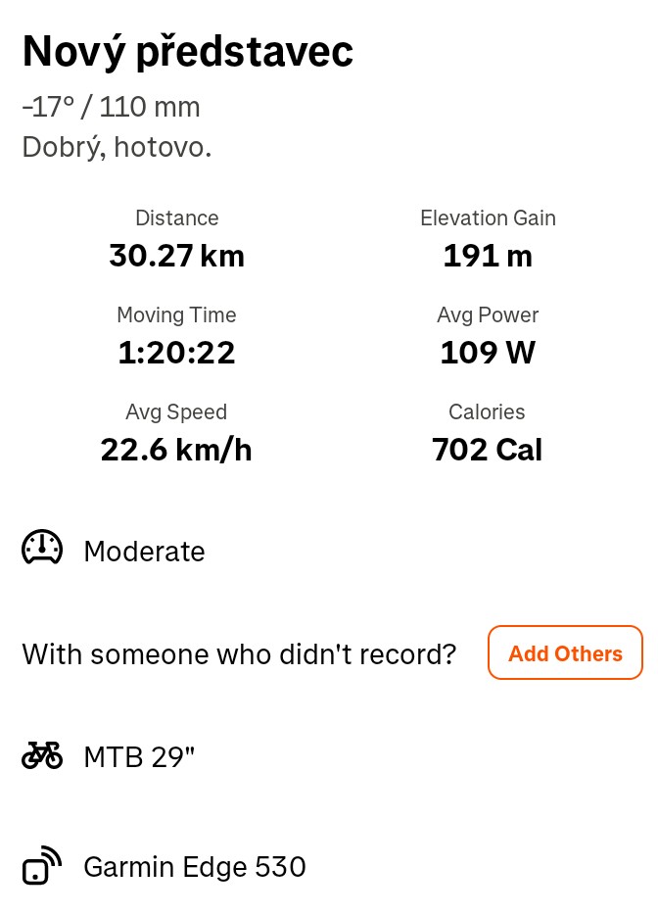658x916 pixels.
Task: Open the MTB 29" bike entry
Action: [139, 756]
